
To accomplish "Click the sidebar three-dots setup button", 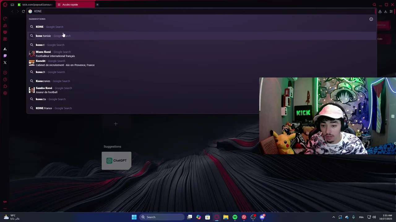I will 5,208.
